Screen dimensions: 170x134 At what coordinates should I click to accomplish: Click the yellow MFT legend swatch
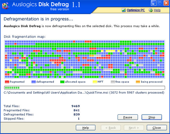point(95,82)
